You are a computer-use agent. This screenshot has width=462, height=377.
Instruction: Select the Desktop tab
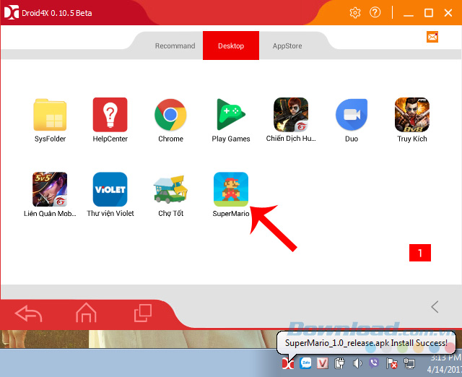click(231, 45)
